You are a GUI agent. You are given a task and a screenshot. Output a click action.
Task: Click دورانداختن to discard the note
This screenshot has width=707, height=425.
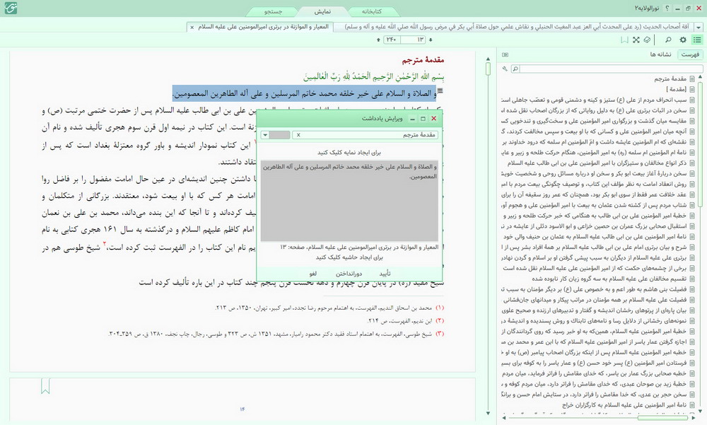349,274
